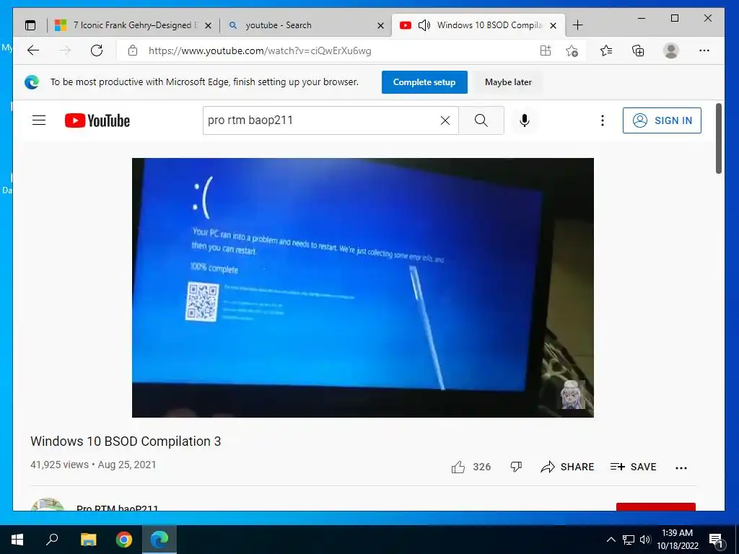The height and width of the screenshot is (554, 739).
Task: Dismiss the setup prompt with Maybe later
Action: [x=508, y=82]
